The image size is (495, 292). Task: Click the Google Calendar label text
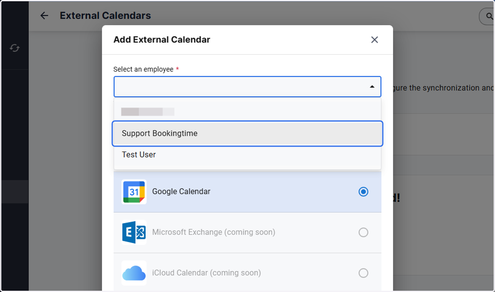(x=181, y=192)
